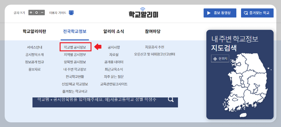Open 자율공시 추천 link
281x127 pixels.
155,47
